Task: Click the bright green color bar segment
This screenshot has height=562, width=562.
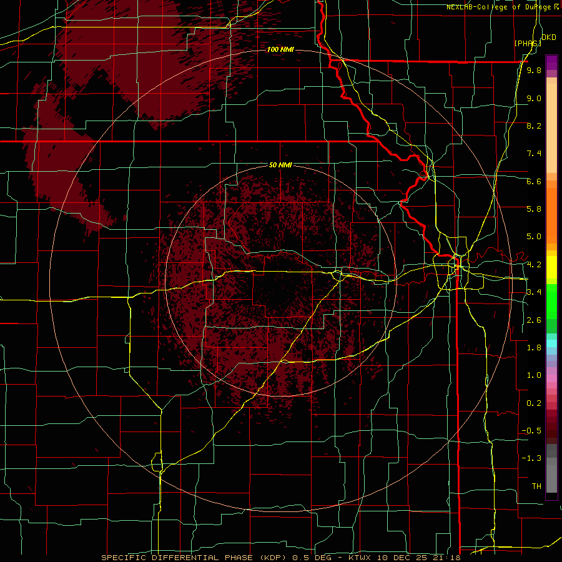Action: 551,302
